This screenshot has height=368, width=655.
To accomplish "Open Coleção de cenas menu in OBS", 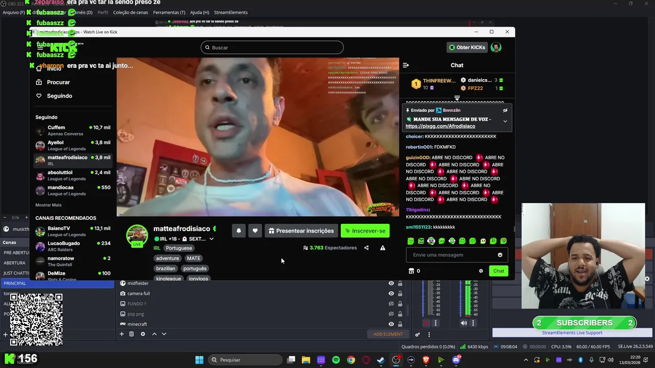I will [130, 12].
